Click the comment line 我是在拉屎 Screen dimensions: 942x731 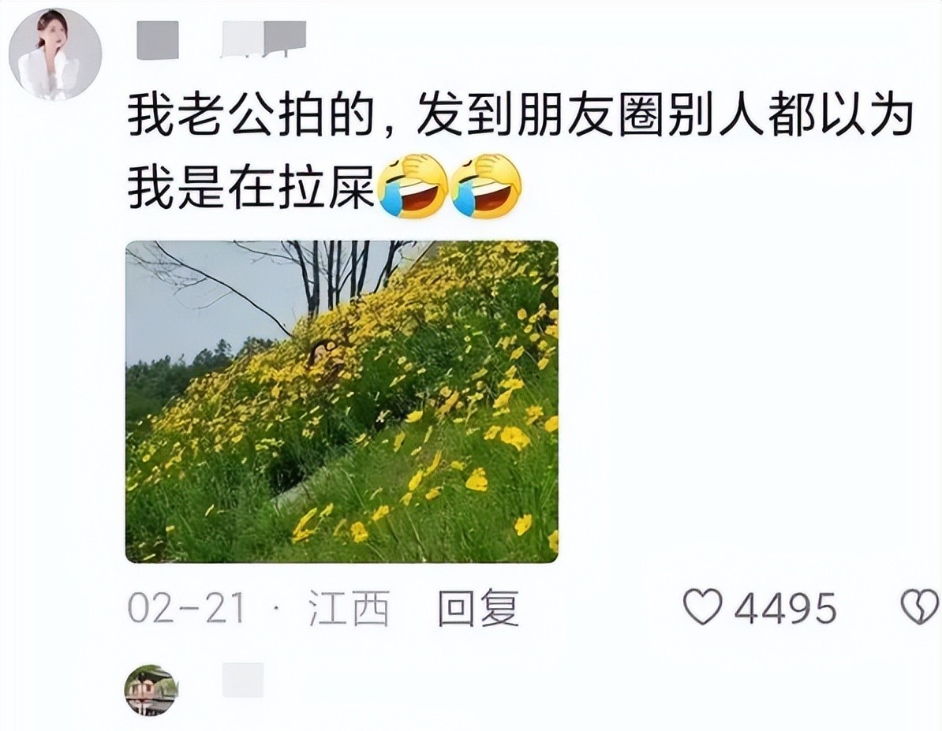[251, 186]
